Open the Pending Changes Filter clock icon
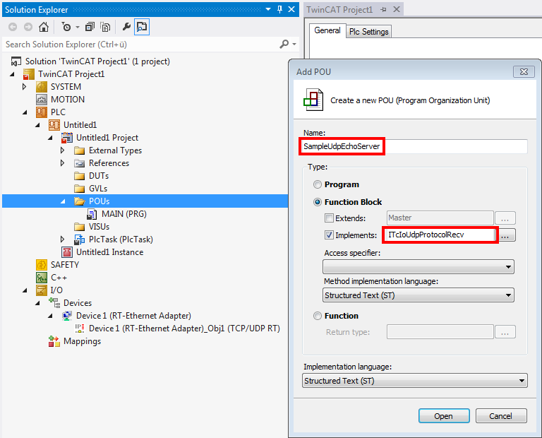The image size is (542, 438). tap(66, 27)
